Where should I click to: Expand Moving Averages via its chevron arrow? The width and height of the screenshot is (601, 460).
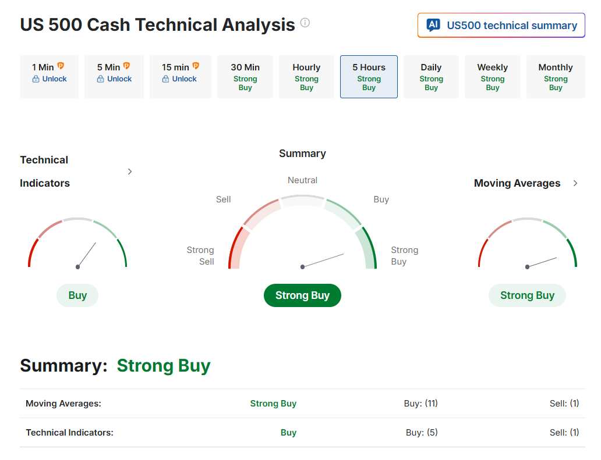point(575,183)
